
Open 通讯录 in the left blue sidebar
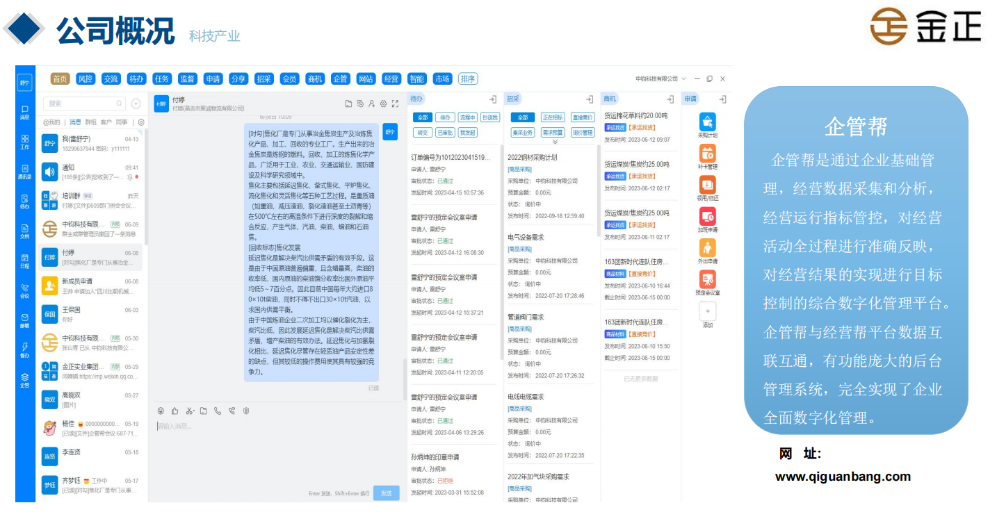click(25, 172)
